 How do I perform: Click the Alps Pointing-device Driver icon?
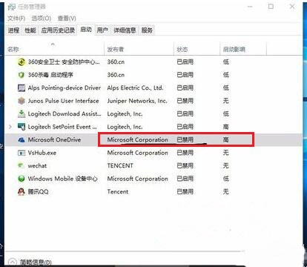22,88
